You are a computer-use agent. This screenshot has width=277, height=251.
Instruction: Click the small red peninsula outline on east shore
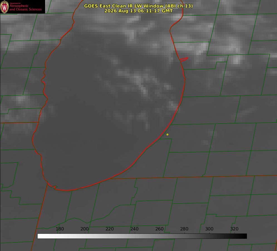pyautogui.click(x=184, y=59)
